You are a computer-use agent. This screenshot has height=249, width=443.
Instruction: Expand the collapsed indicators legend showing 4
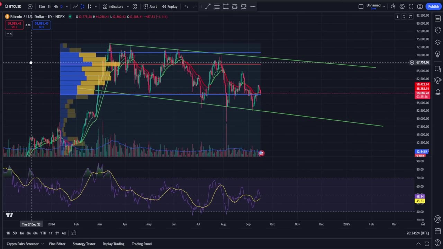(9, 34)
